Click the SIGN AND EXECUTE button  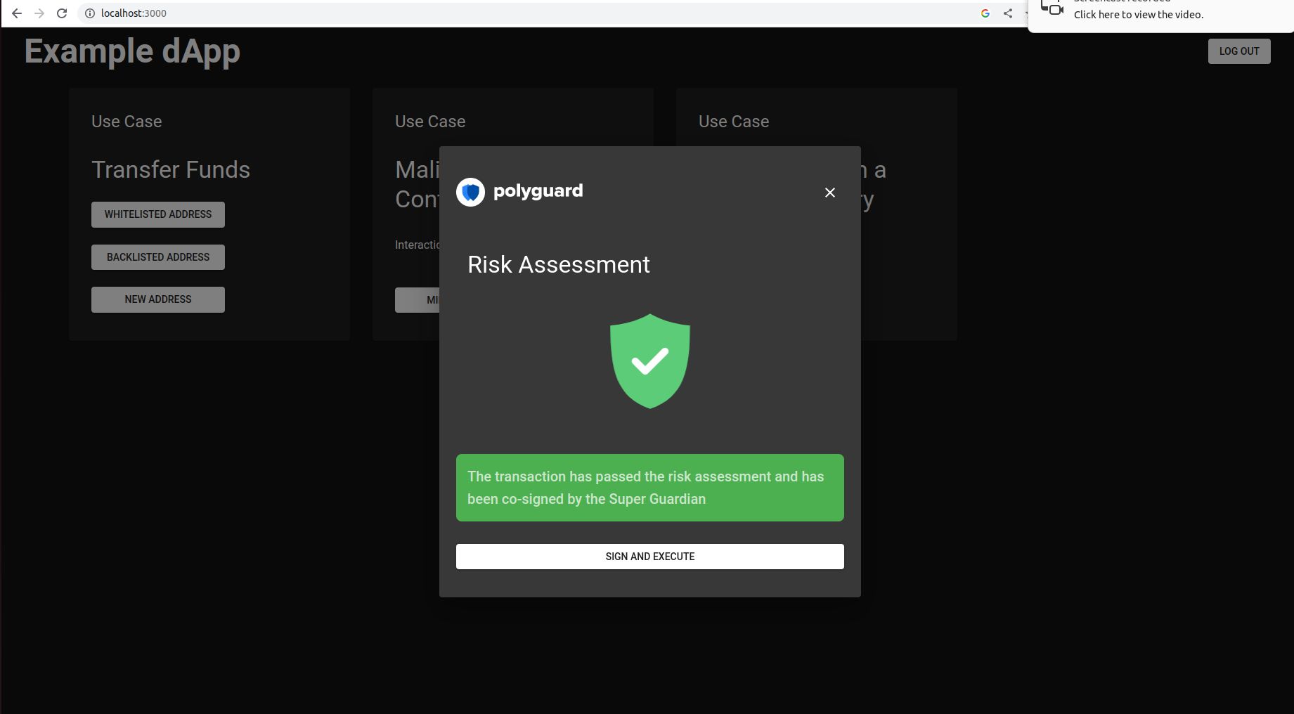[649, 557]
